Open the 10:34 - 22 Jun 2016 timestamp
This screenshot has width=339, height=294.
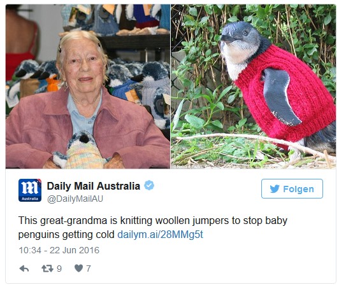point(59,250)
